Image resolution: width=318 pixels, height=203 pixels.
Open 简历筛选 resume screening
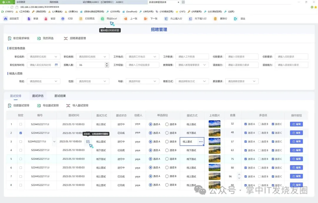[45, 38]
